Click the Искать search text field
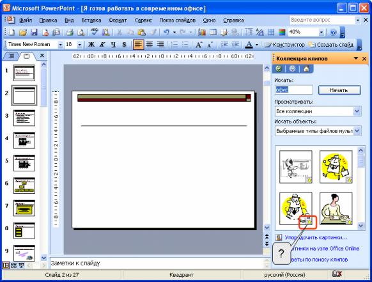372x282 pixels. click(294, 90)
